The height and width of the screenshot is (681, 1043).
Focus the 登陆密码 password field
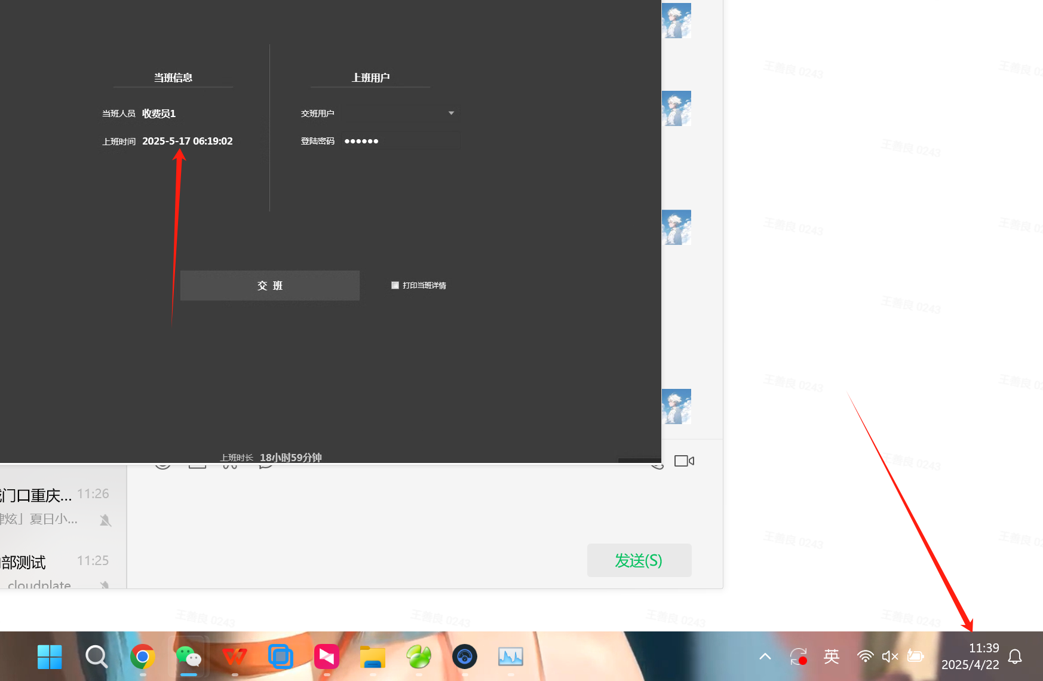400,141
